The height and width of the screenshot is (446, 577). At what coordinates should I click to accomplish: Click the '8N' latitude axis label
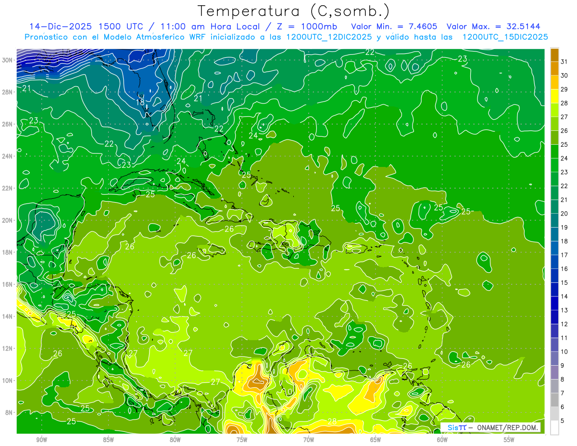10,412
